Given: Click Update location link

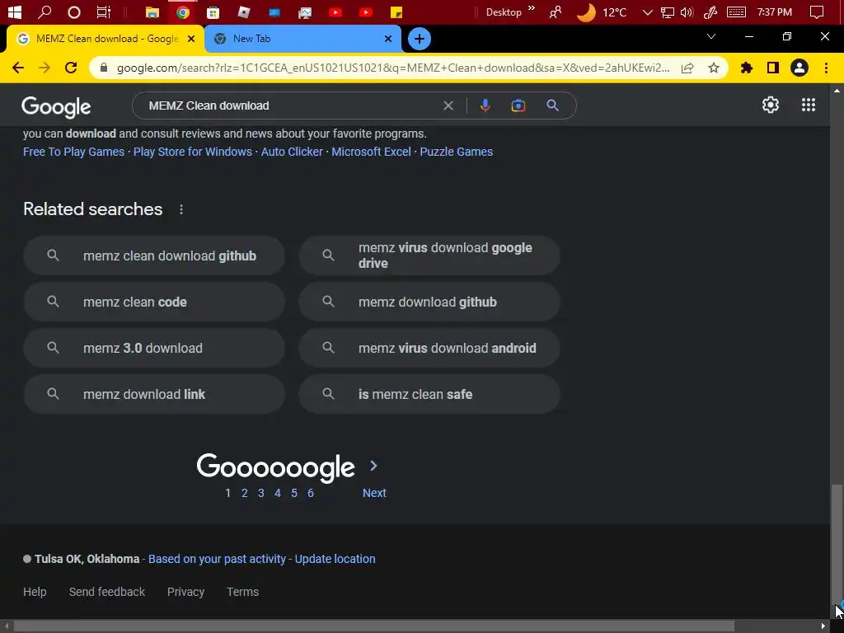Looking at the screenshot, I should pos(335,559).
